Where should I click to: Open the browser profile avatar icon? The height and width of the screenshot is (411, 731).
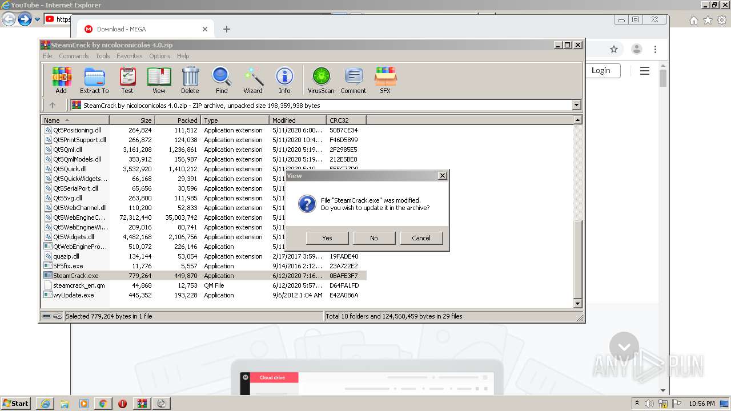(636, 49)
